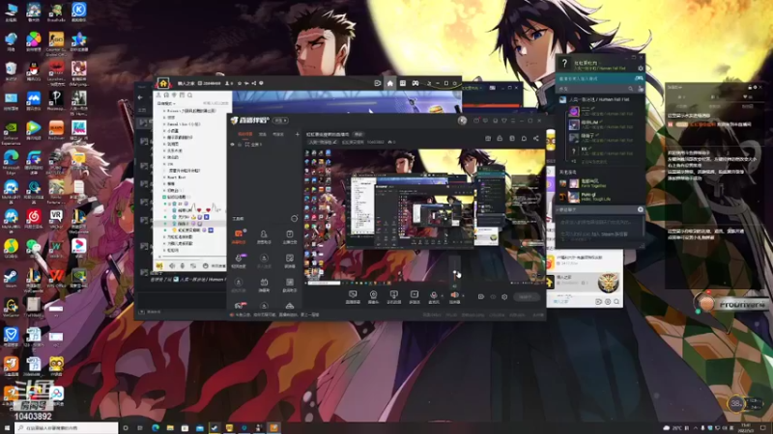Open the settings gear next to the start button
The height and width of the screenshot is (434, 773).
pos(504,297)
